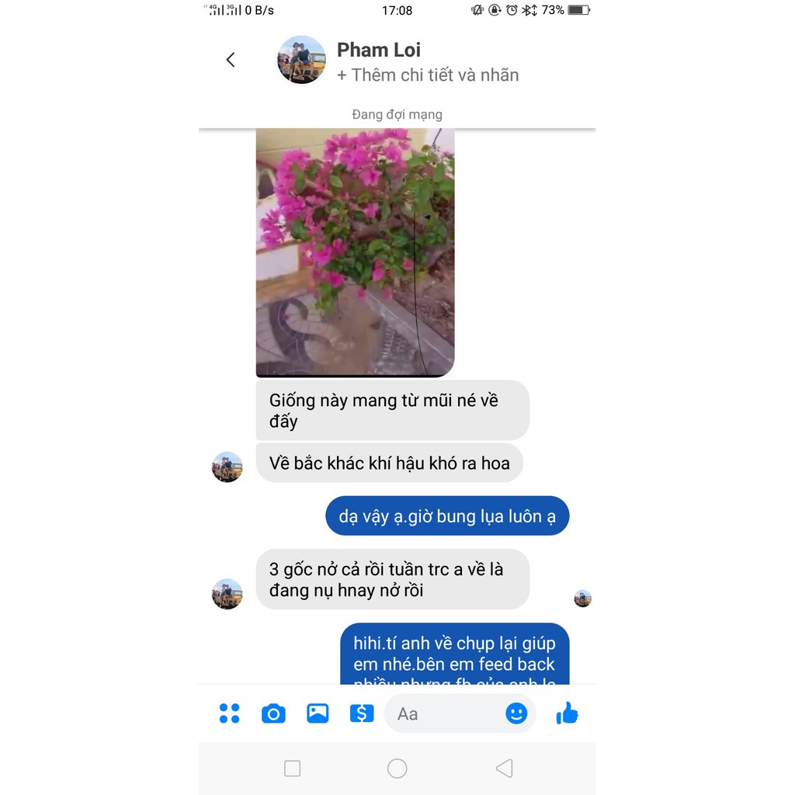Send a thumbs-up like
This screenshot has height=795, width=795.
pyautogui.click(x=567, y=713)
